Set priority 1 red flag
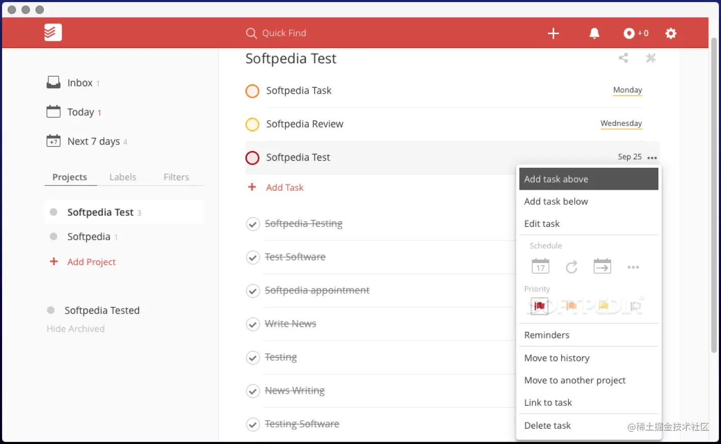The height and width of the screenshot is (444, 721). click(x=539, y=306)
